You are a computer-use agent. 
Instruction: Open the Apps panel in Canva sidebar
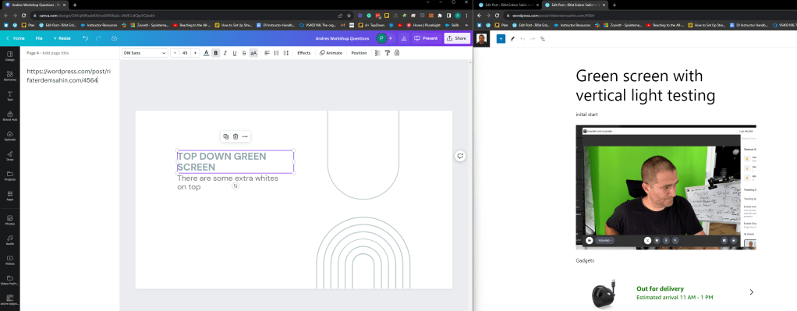point(9,196)
